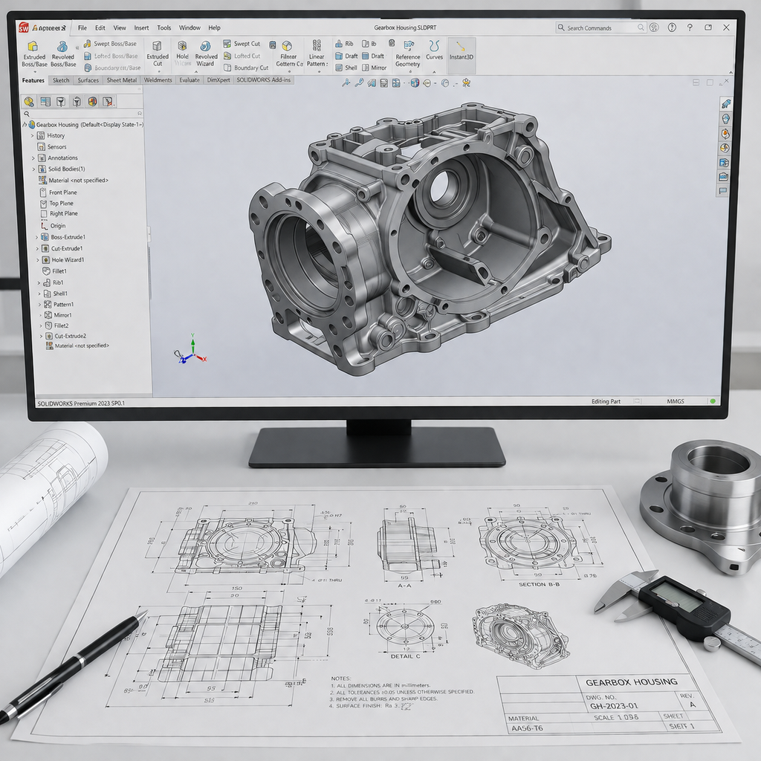Click the Search Commands field
This screenshot has height=761, width=761.
tap(600, 27)
